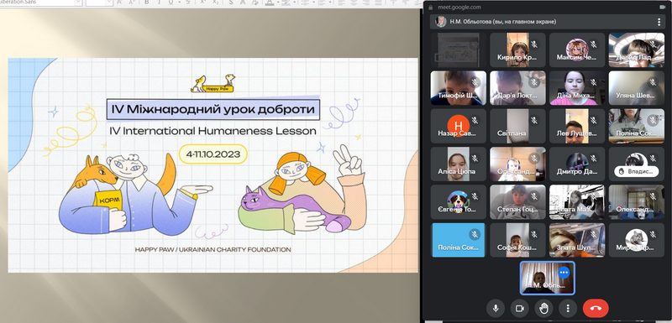672x323 pixels.
Task: Click the muted mic icon on Діна Миха... tile
Action: click(594, 82)
